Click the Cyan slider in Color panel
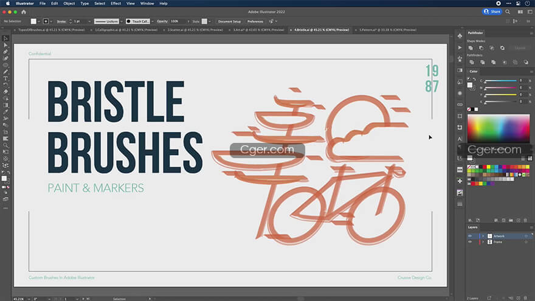Screen dimensions: 535x301 coord(500,81)
